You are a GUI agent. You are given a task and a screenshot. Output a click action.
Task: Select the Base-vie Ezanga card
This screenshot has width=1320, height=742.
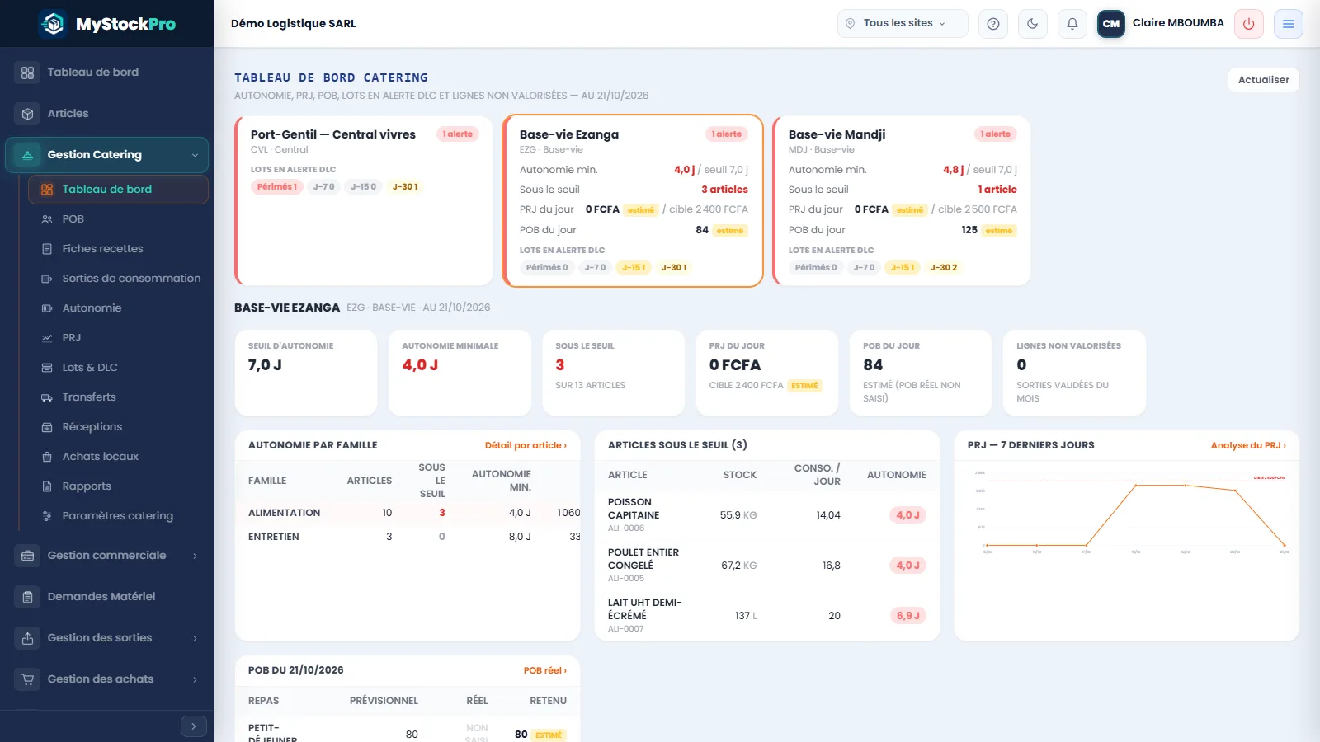[633, 201]
